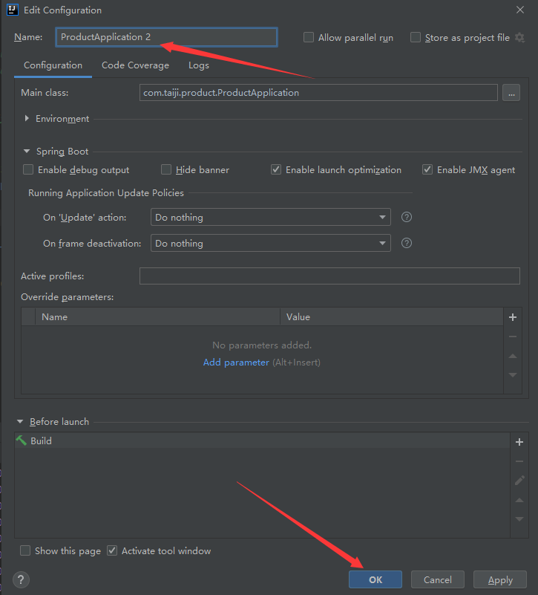The image size is (538, 595).
Task: Enable the Allow parallel run checkbox
Action: tap(309, 38)
